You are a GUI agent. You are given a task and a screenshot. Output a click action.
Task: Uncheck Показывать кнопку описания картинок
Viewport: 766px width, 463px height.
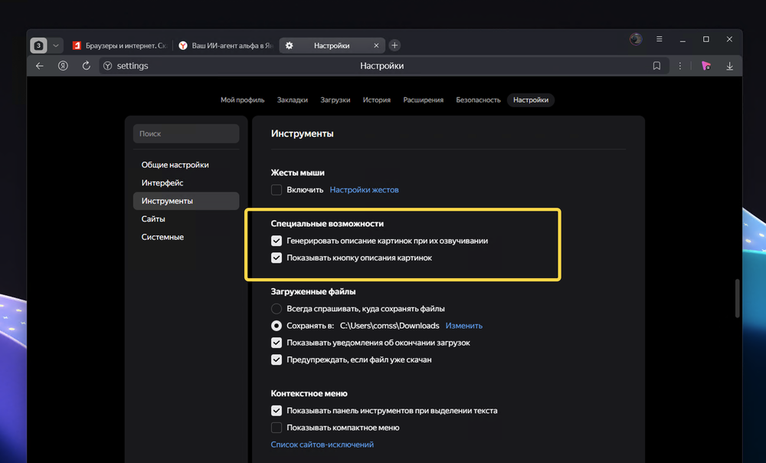(x=277, y=258)
